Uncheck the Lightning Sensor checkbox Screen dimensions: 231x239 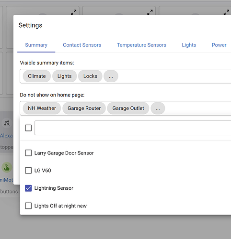[28, 188]
